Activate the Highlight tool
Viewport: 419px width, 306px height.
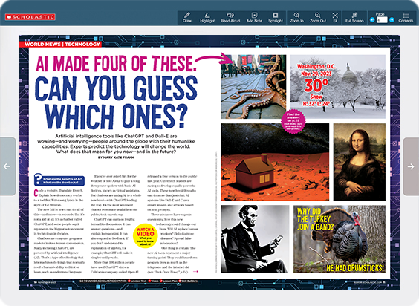pos(207,17)
